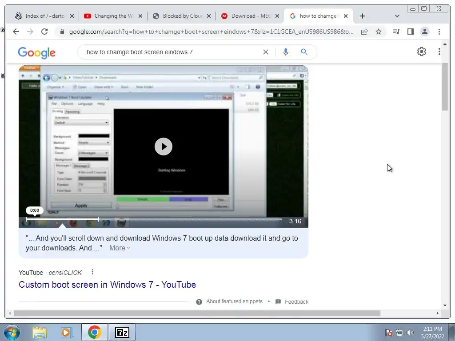
Task: View site information via padlock icon
Action: [x=62, y=32]
